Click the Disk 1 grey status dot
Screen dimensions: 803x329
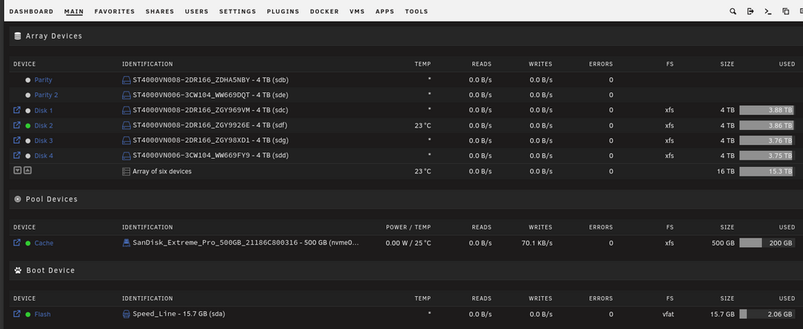pyautogui.click(x=27, y=111)
